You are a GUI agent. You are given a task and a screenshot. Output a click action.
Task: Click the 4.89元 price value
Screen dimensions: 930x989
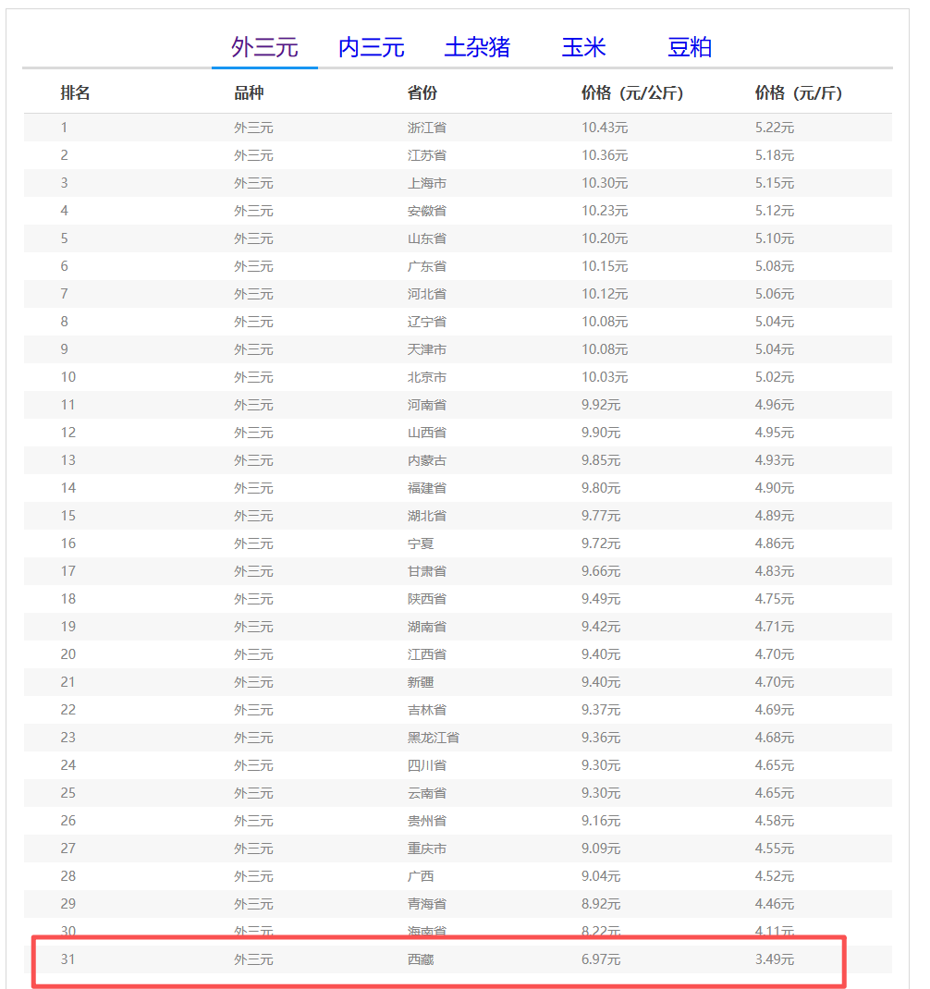click(774, 516)
